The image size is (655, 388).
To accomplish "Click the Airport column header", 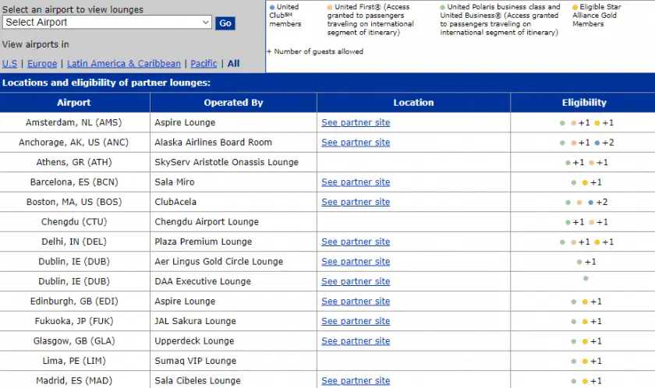I will pyautogui.click(x=74, y=102).
